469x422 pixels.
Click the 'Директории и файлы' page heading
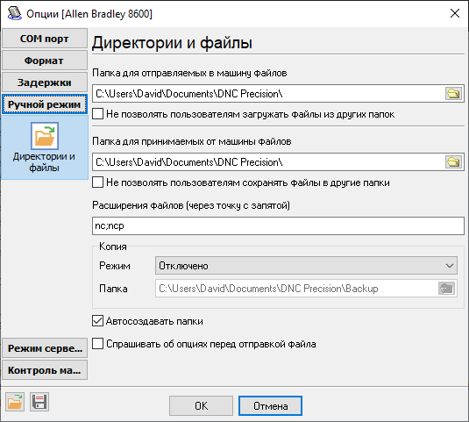172,42
